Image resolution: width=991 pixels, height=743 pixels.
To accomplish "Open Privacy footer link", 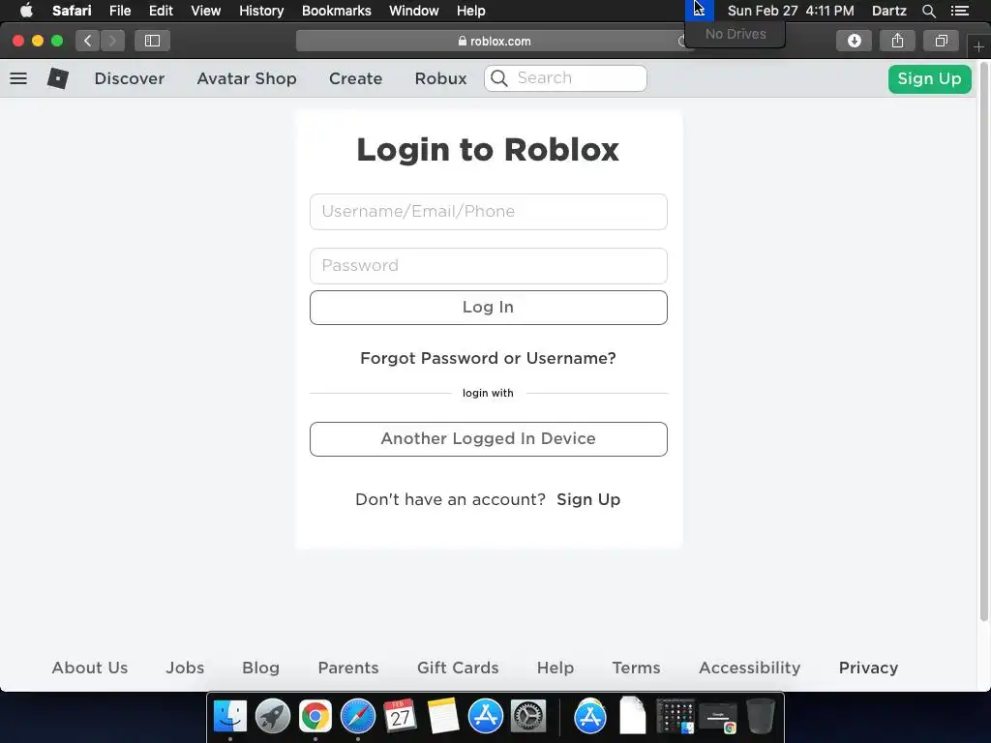I will [x=868, y=668].
